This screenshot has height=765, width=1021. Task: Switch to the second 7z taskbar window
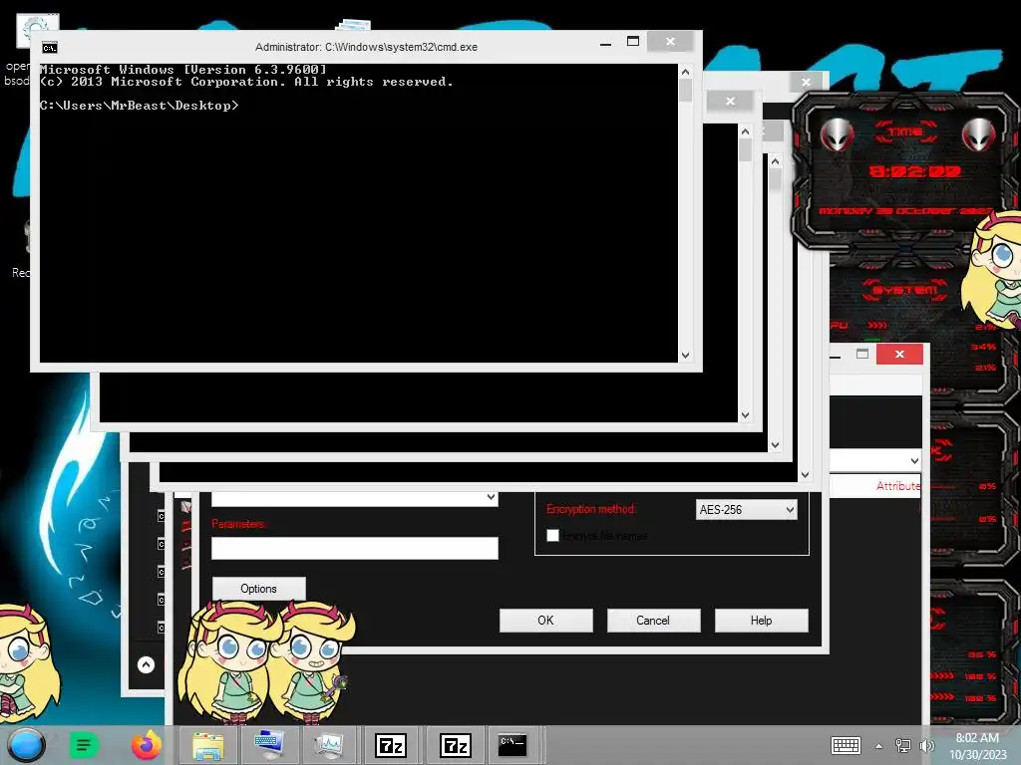coord(455,745)
